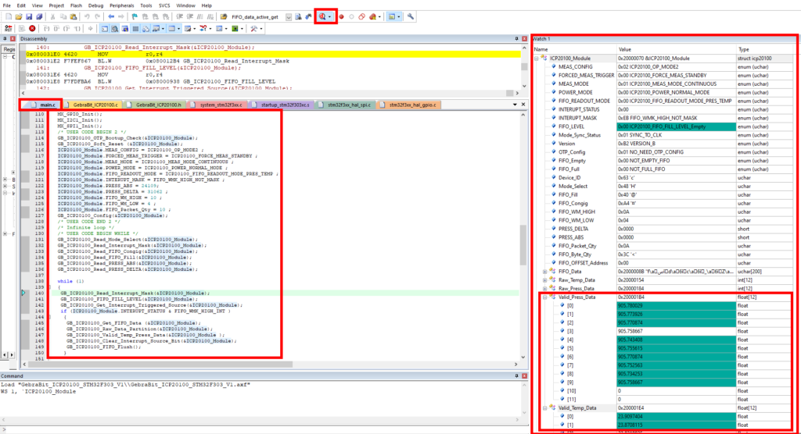Select the FIFO_LEVEL value cell in Watch

pyautogui.click(x=676, y=126)
